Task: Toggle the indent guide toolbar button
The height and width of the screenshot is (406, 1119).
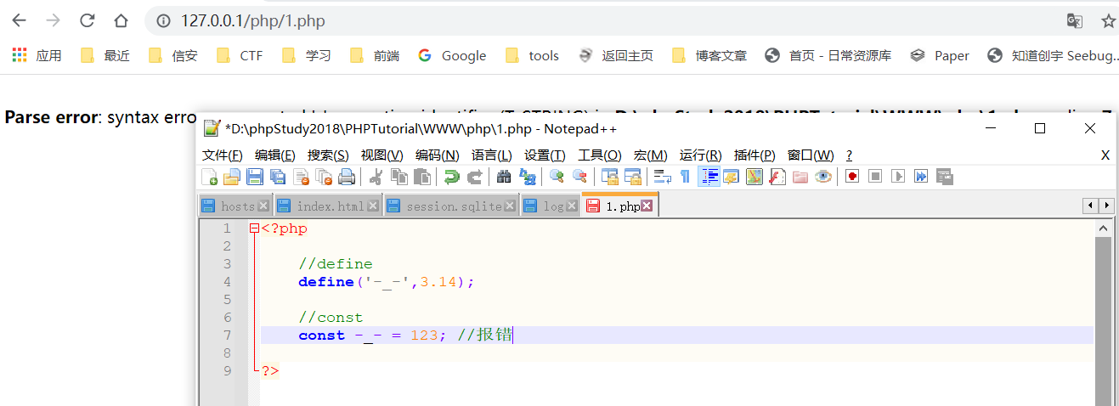Action: (709, 177)
